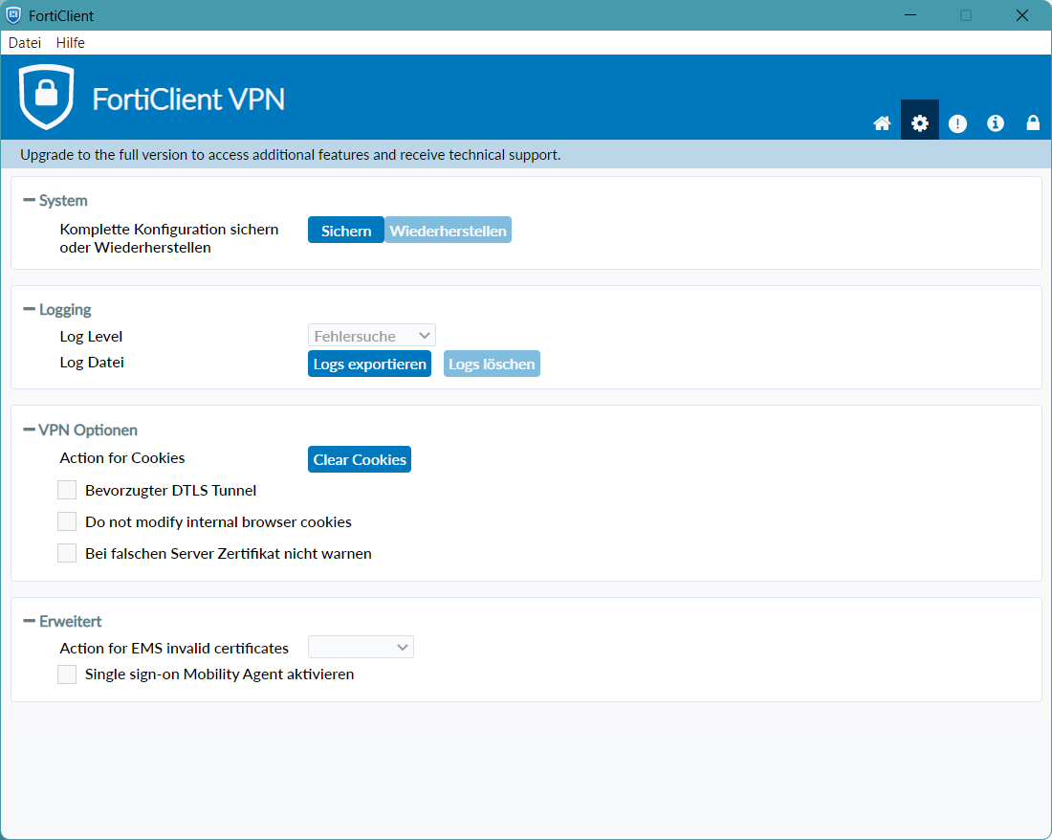This screenshot has height=840, width=1052.
Task: Go to the Home icon in header
Action: [882, 123]
